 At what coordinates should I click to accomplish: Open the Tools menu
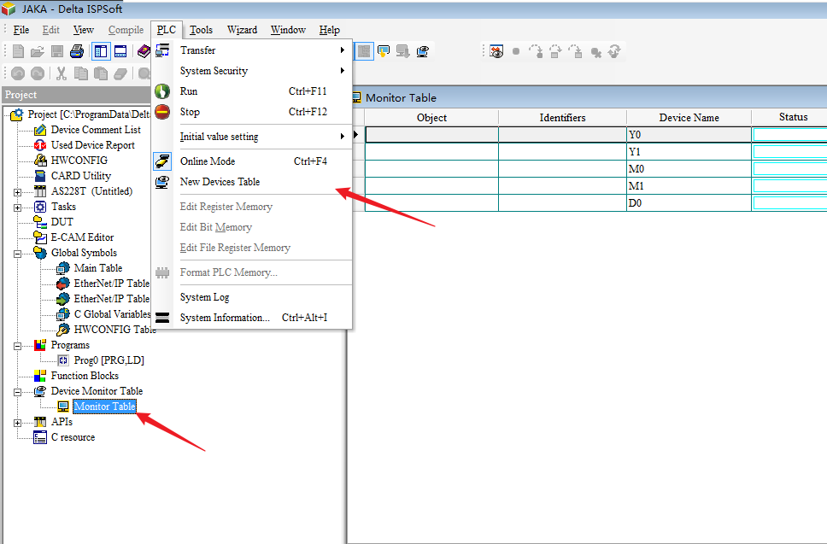pos(201,30)
